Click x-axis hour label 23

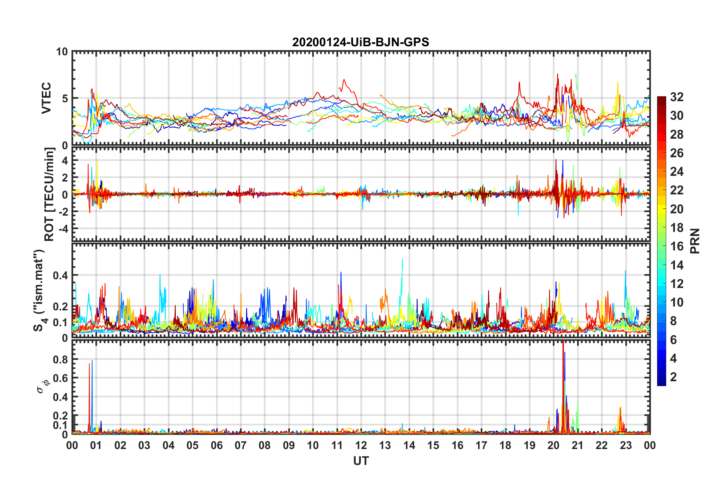click(626, 445)
